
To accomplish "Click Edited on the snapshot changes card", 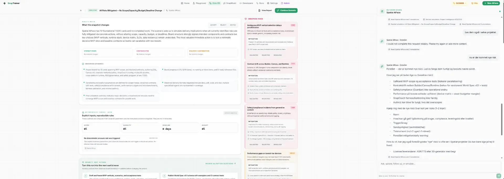I will 233,25.
